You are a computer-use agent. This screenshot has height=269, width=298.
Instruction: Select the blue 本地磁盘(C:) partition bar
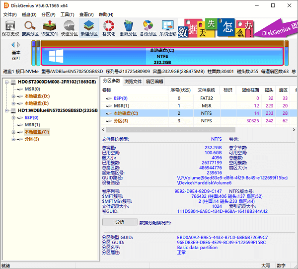pyautogui.click(x=162, y=56)
